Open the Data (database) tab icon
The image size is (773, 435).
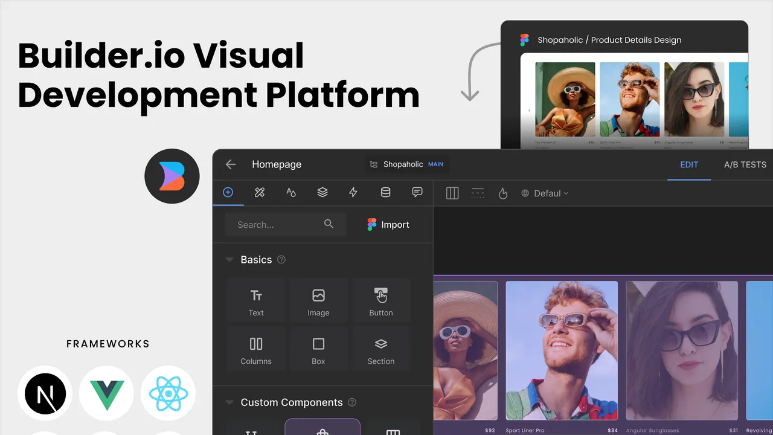(x=385, y=192)
